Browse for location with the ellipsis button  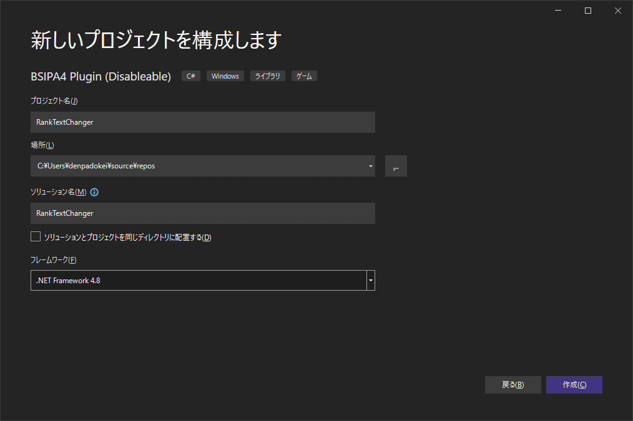pyautogui.click(x=396, y=166)
